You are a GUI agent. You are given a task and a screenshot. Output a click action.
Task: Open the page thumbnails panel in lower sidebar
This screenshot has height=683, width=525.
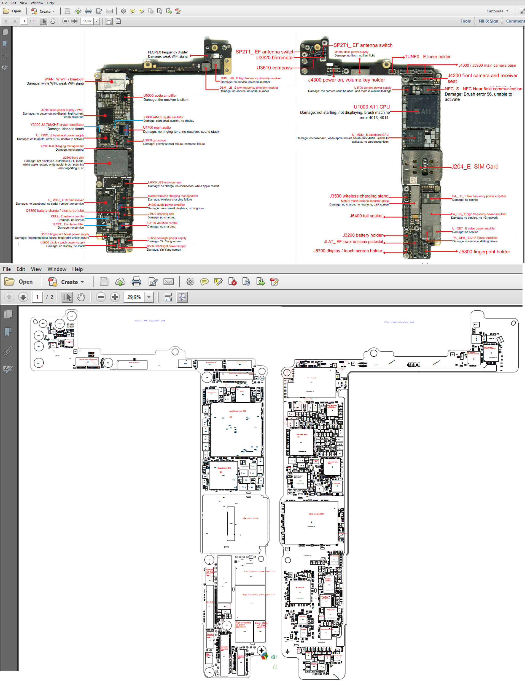tap(8, 314)
